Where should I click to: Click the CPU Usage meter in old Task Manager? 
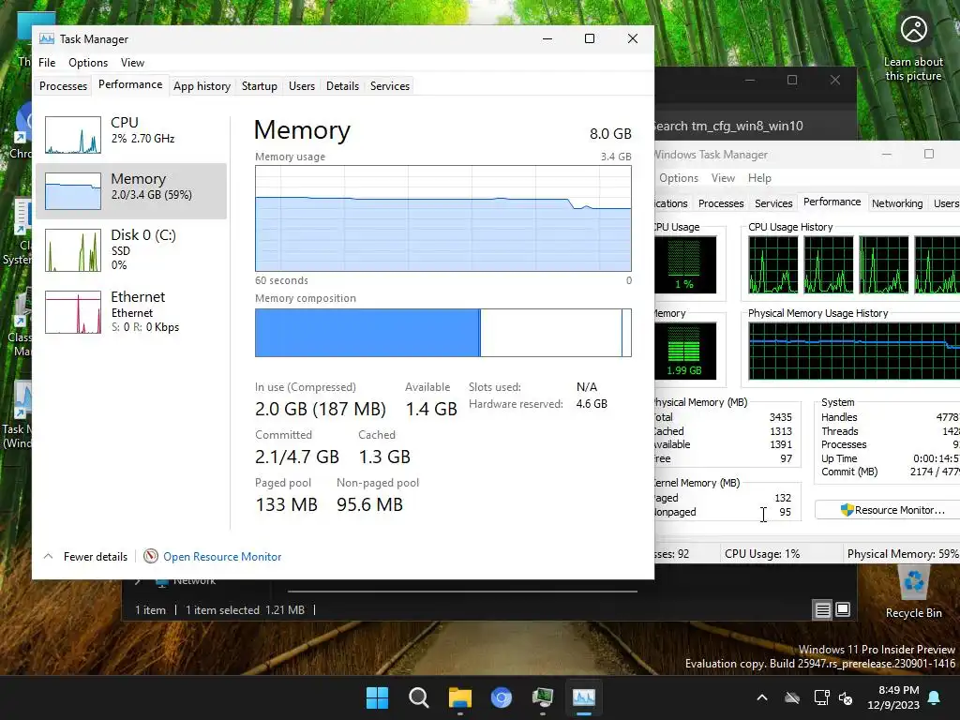[684, 264]
